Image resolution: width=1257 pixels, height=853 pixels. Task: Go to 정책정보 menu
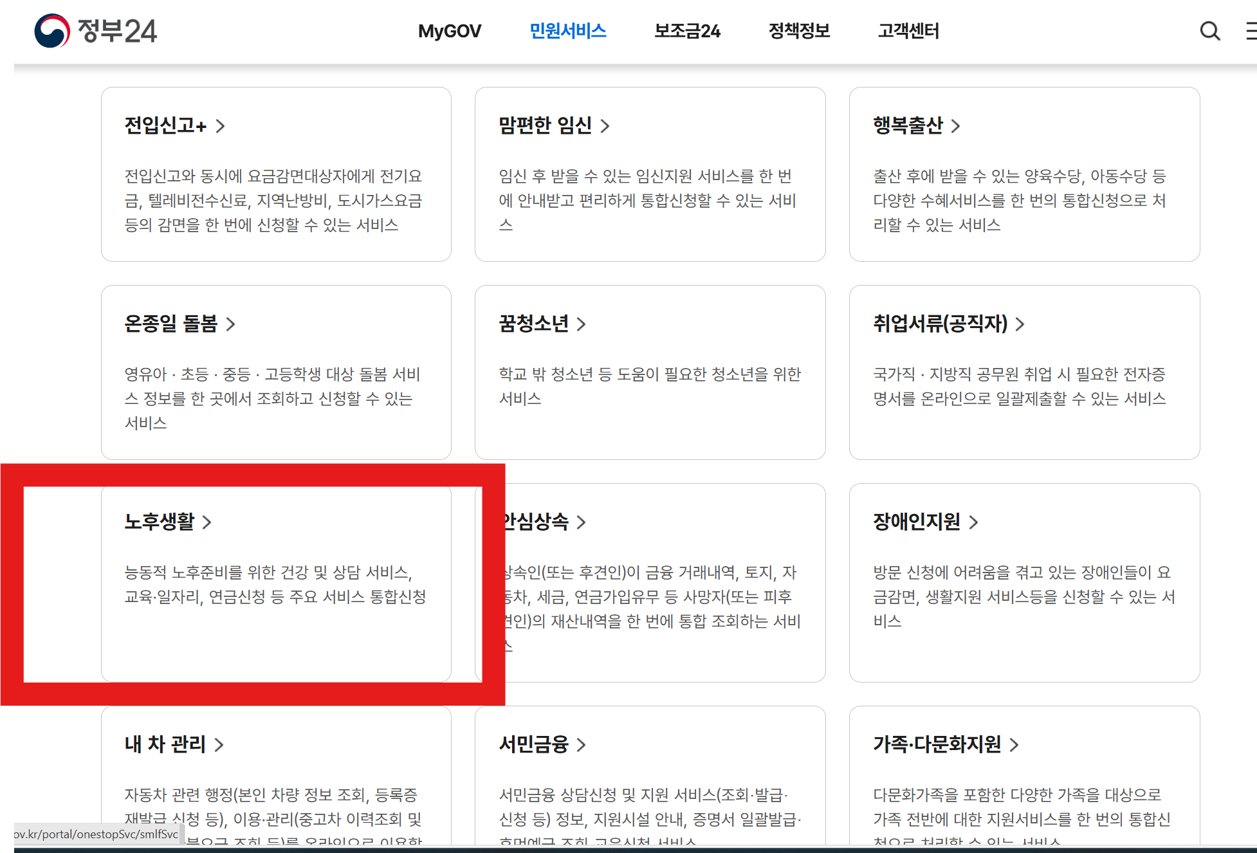click(799, 31)
